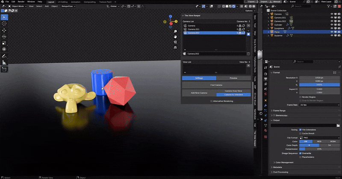Image resolution: width=342 pixels, height=179 pixels.
Task: Hide Cylinder via its eye icon
Action: coord(332,25)
